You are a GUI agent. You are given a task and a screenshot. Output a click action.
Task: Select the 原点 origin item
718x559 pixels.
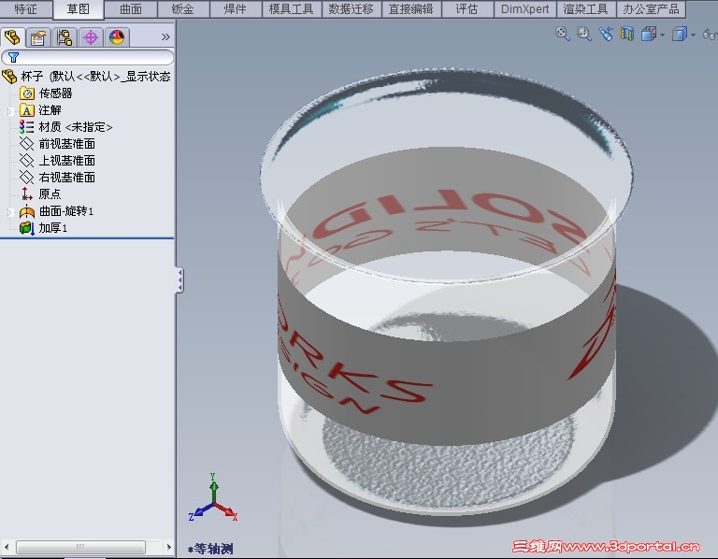[40, 194]
